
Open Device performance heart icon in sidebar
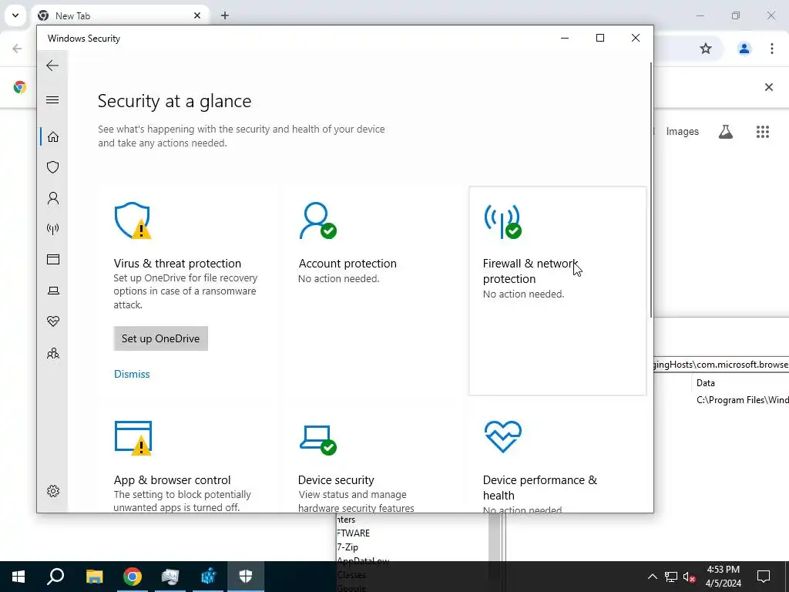[53, 321]
